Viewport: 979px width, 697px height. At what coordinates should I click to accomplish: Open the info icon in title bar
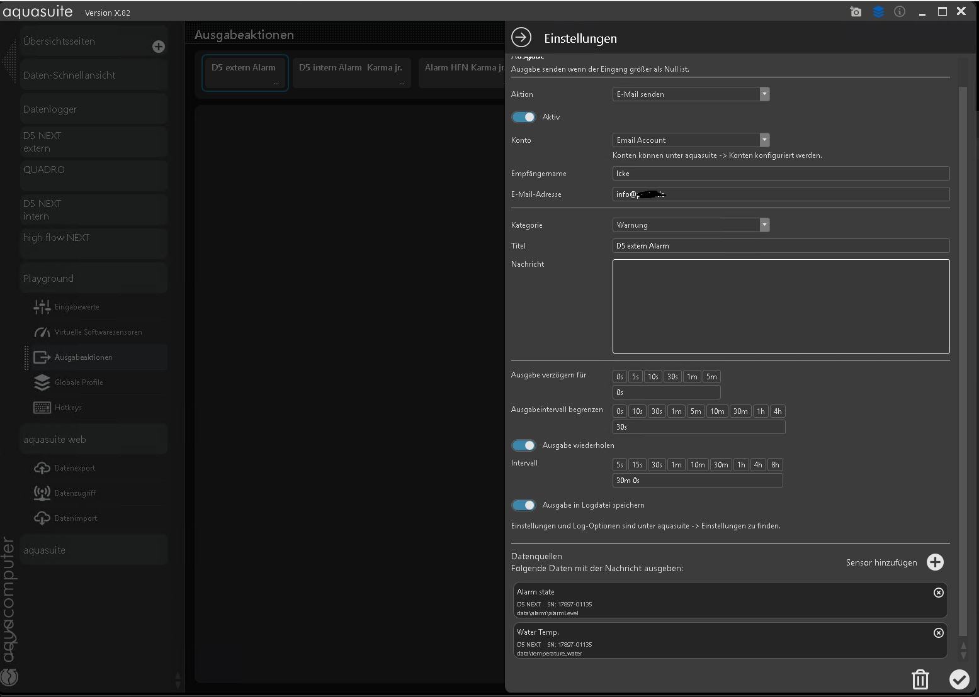900,11
